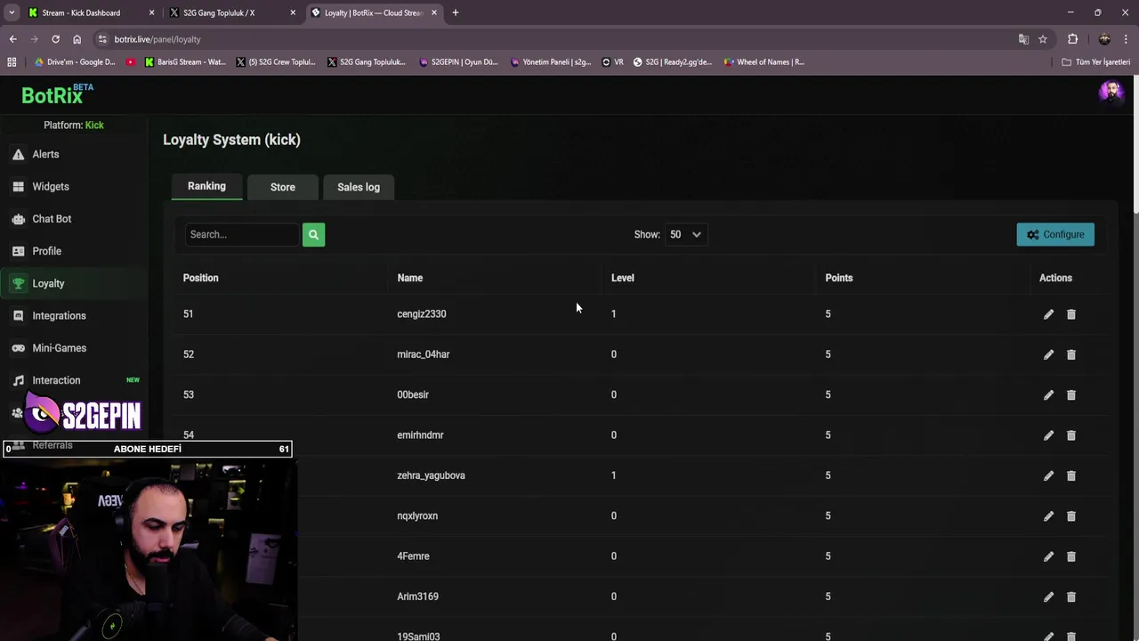Click the name cengiz2330 in the table

pos(422,314)
